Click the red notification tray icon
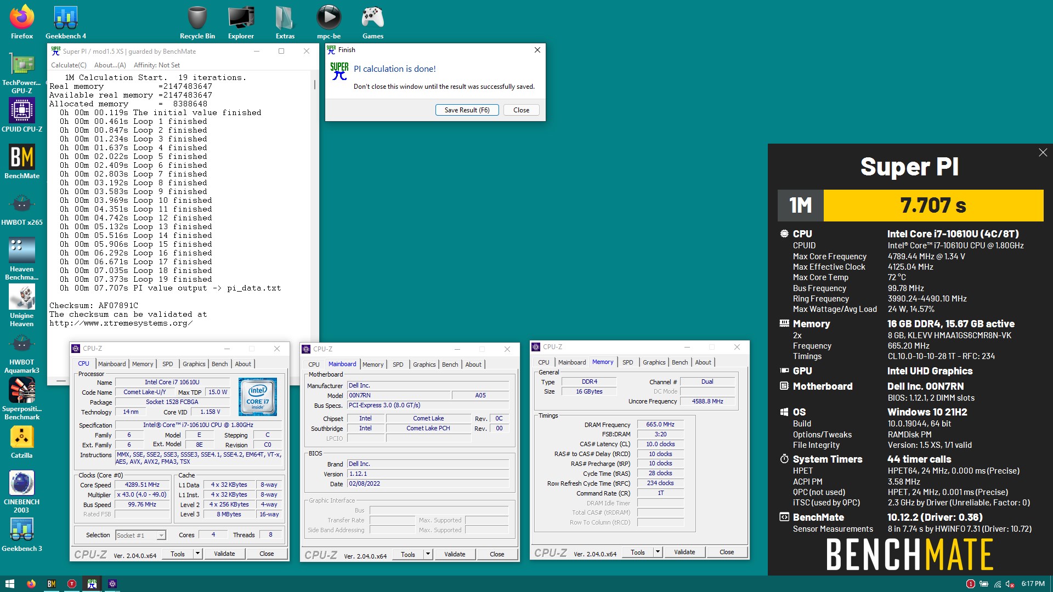1053x592 pixels. pyautogui.click(x=971, y=584)
